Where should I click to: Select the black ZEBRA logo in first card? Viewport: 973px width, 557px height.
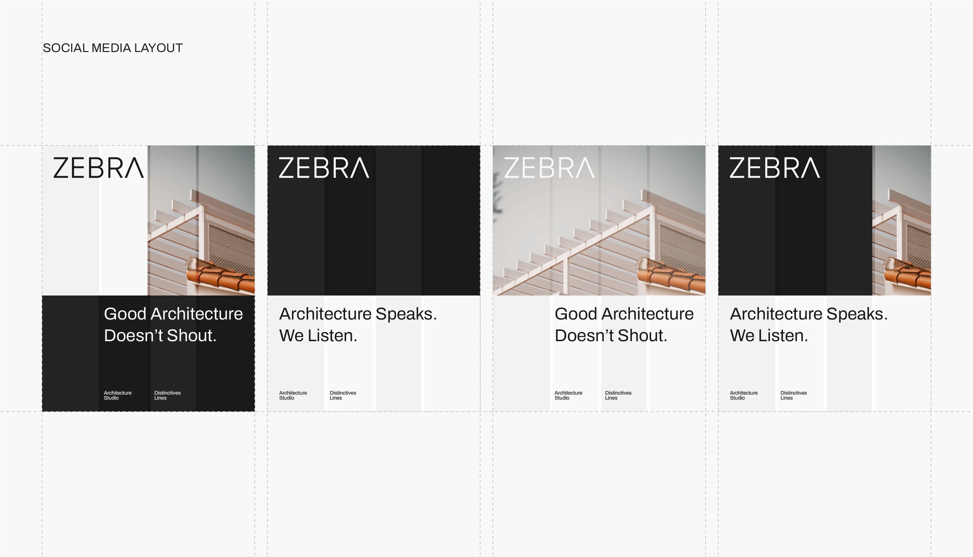pos(98,168)
